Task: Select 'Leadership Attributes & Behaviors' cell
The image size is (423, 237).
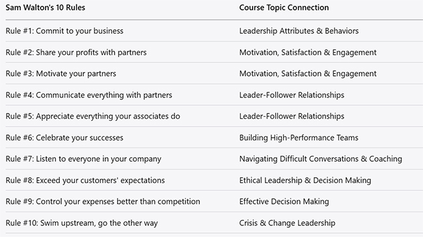Action: (x=299, y=31)
